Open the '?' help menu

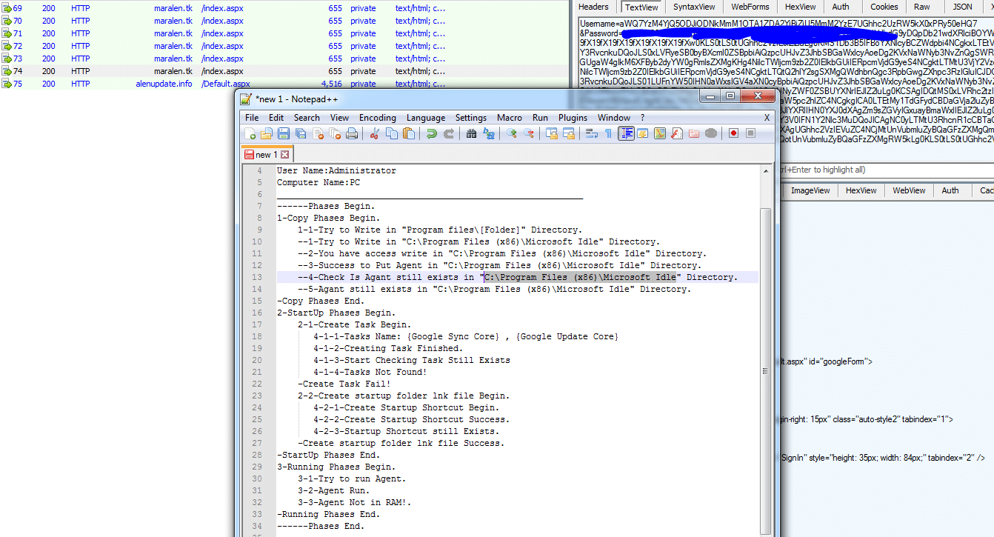[x=642, y=118]
